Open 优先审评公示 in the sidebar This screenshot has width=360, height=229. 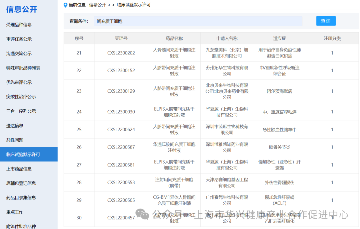[x=19, y=82]
